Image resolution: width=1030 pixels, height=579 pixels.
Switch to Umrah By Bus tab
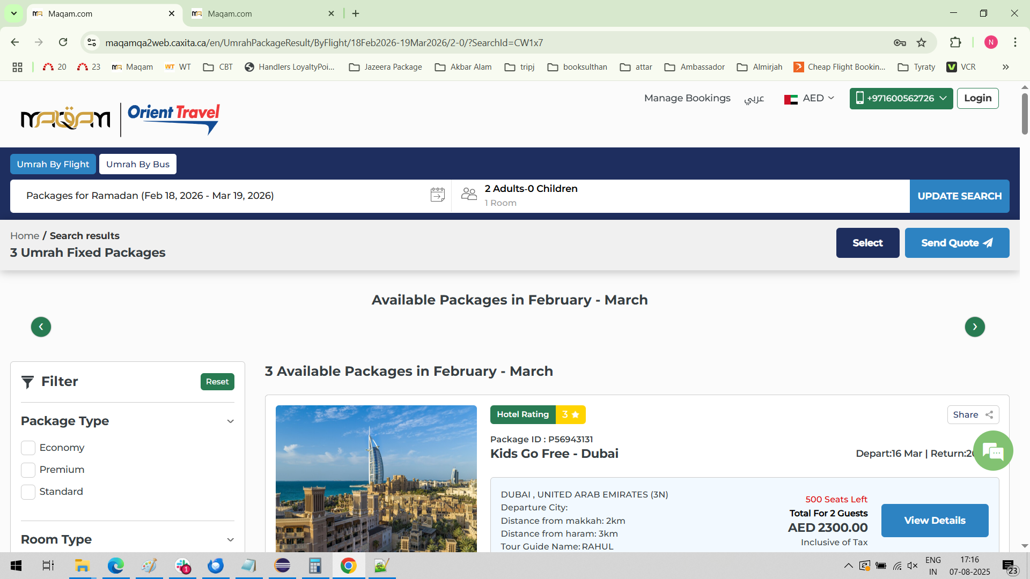[x=137, y=164]
